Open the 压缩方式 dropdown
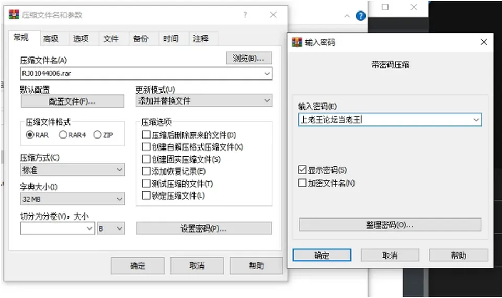Image resolution: width=502 pixels, height=298 pixels. point(72,169)
